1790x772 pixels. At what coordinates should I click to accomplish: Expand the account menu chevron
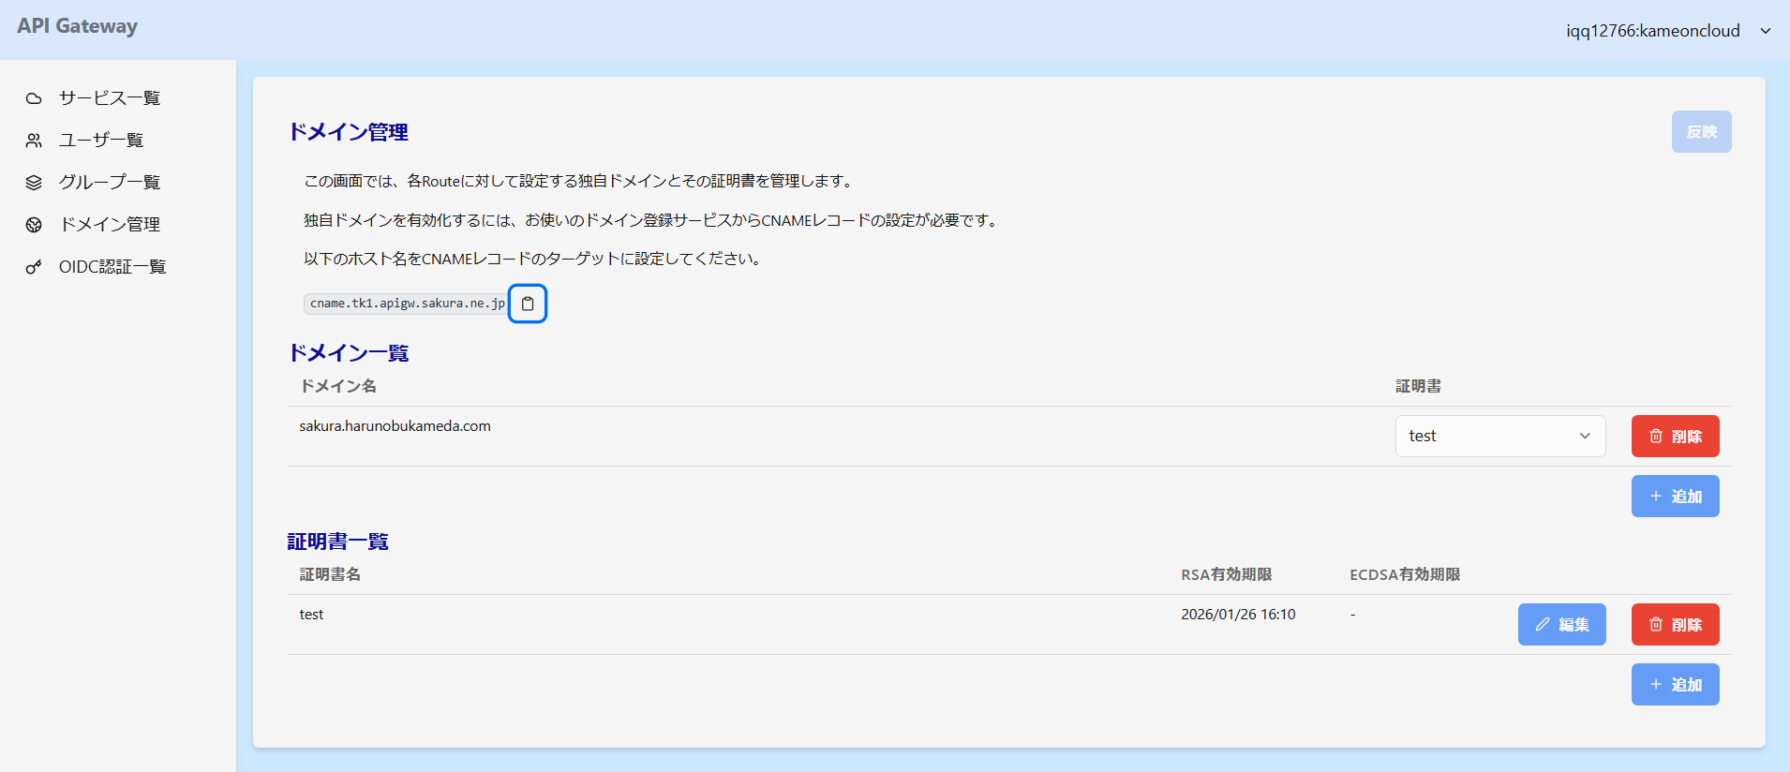coord(1766,31)
